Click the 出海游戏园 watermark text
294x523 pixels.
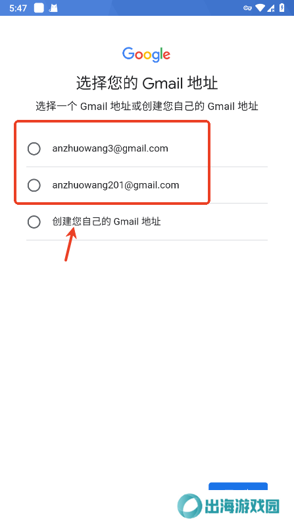coord(242,507)
